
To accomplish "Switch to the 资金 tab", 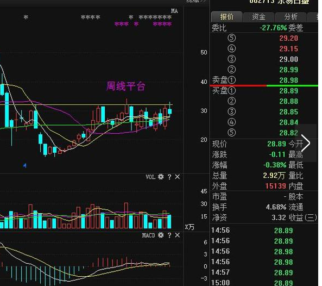I will [259, 17].
